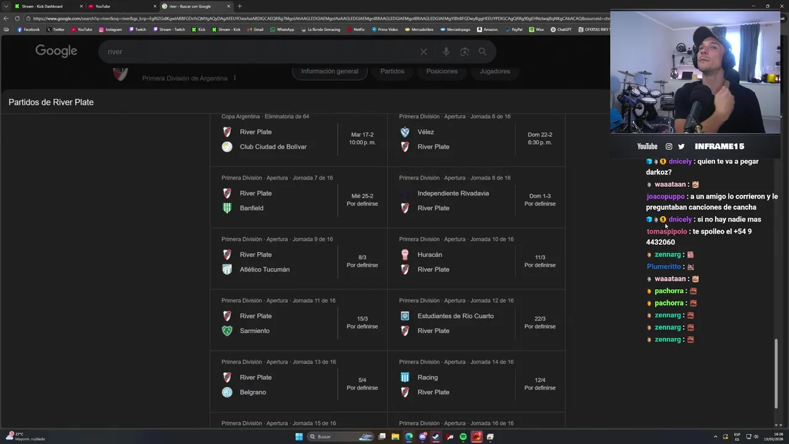Click the webcam overlay video feed
This screenshot has width=789, height=444.
(695, 72)
